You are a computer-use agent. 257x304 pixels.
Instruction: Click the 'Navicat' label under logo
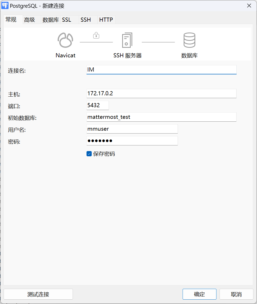pyautogui.click(x=66, y=56)
